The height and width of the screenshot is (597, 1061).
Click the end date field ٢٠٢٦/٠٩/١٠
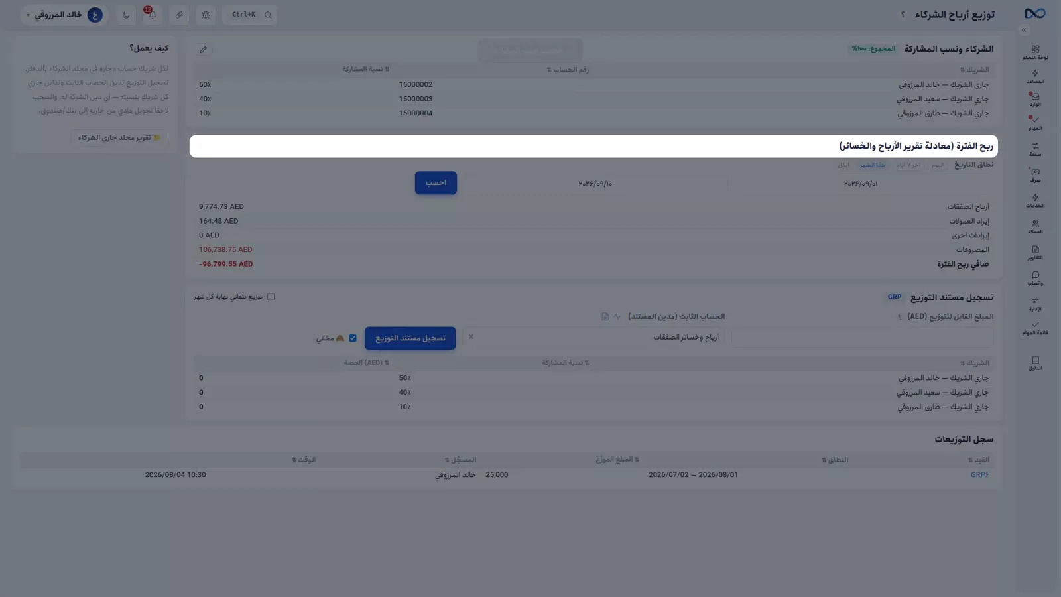(595, 184)
